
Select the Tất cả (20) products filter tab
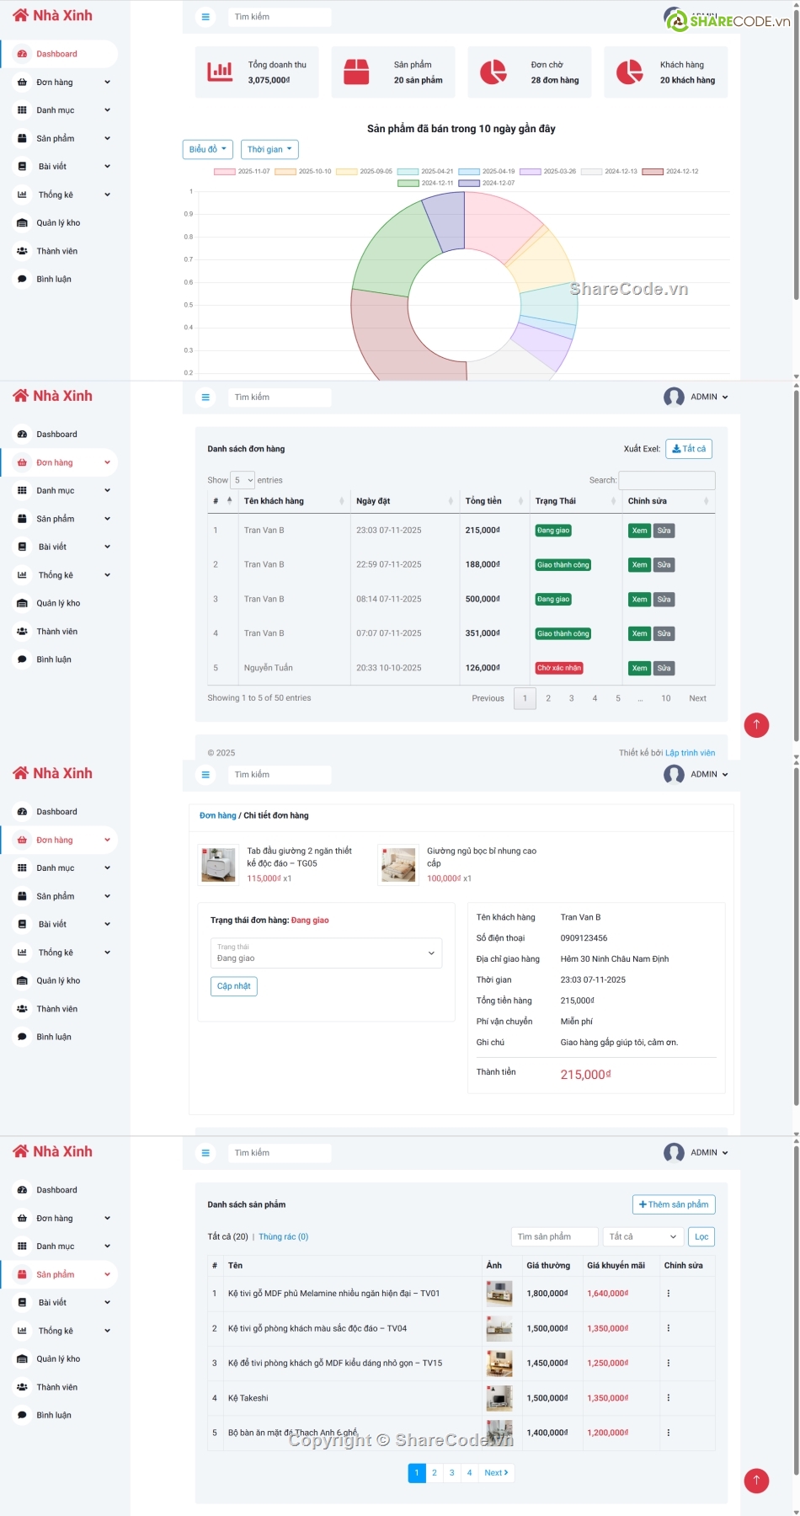click(227, 1237)
